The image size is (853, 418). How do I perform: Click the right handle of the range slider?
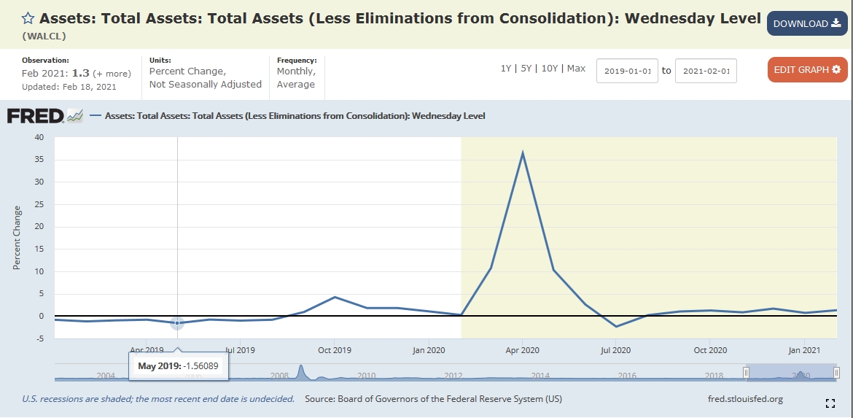tap(836, 373)
